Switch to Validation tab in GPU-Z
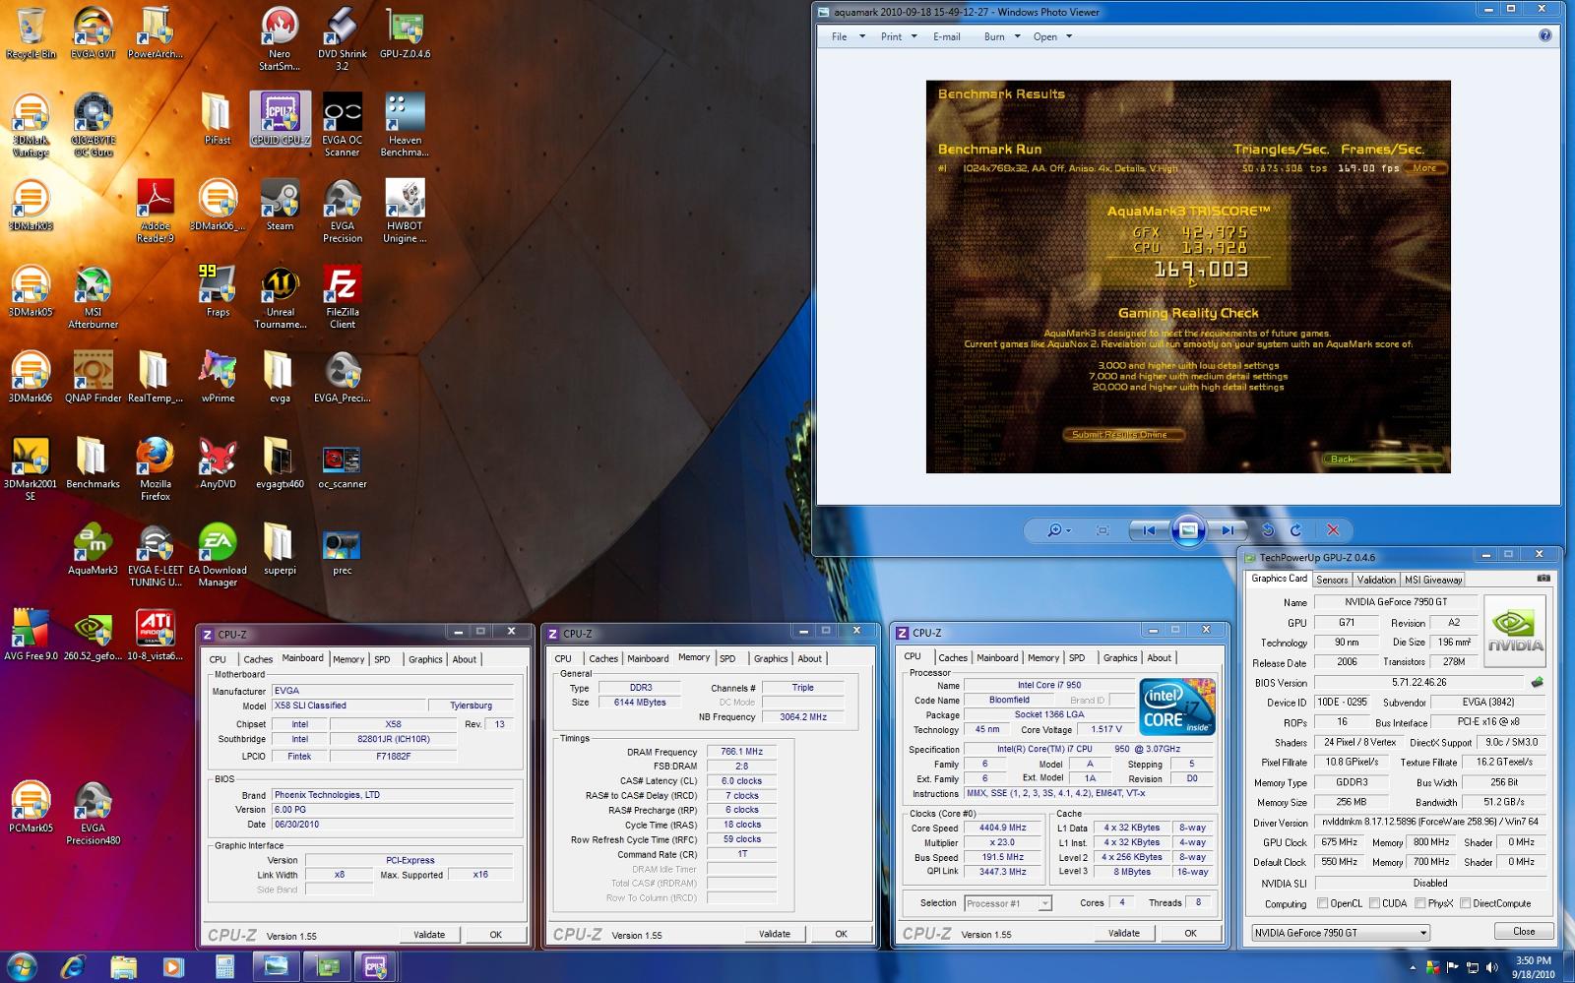The image size is (1575, 983). point(1376,580)
